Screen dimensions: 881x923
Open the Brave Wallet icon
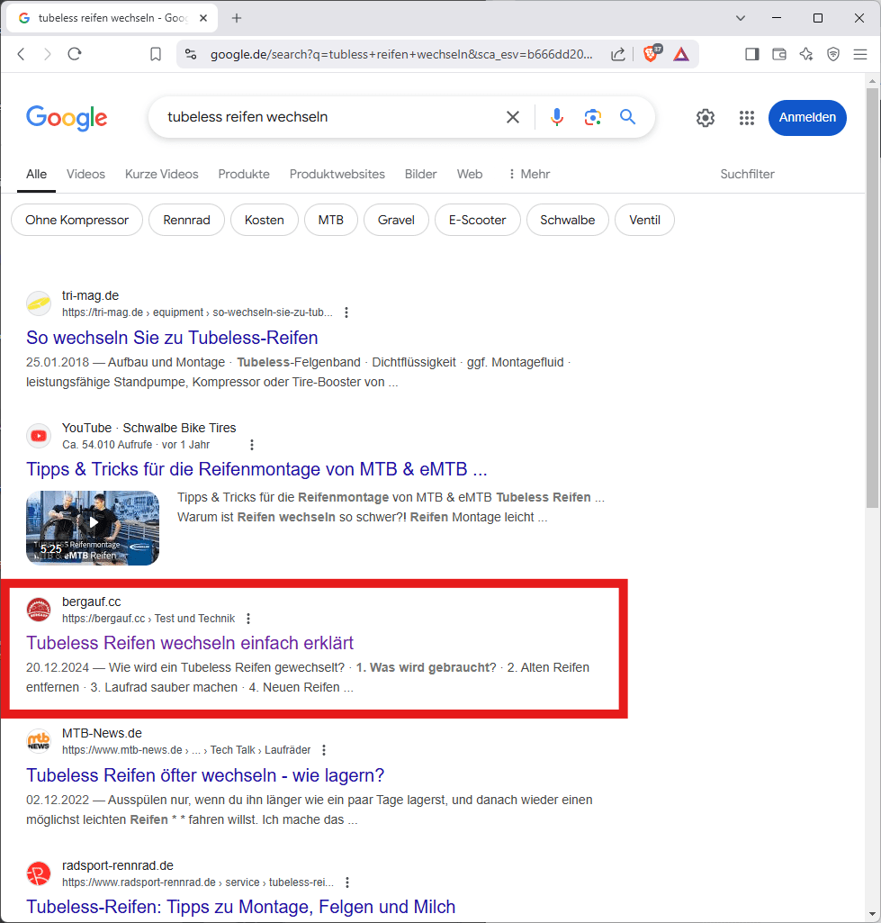(779, 54)
